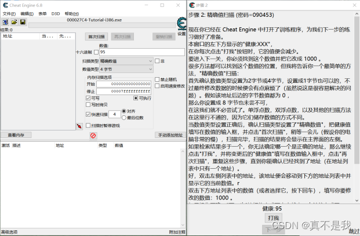Click 附加注释 in status bar
360x236 pixels.
tap(177, 232)
